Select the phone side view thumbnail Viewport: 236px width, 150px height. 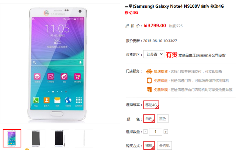(x=84, y=138)
